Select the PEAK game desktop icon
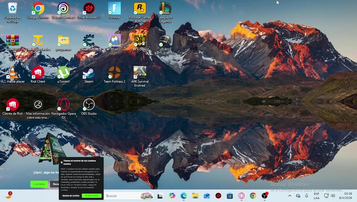Viewport: 357px width, 202px height. click(x=114, y=43)
